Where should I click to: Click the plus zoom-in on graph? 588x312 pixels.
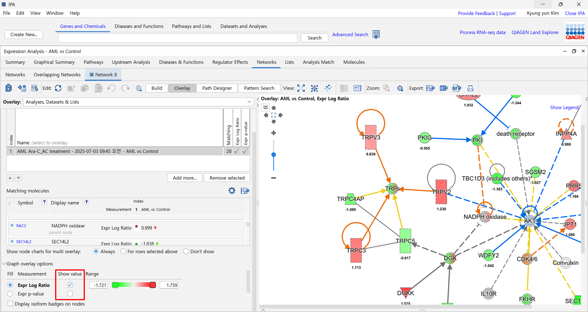(x=273, y=133)
